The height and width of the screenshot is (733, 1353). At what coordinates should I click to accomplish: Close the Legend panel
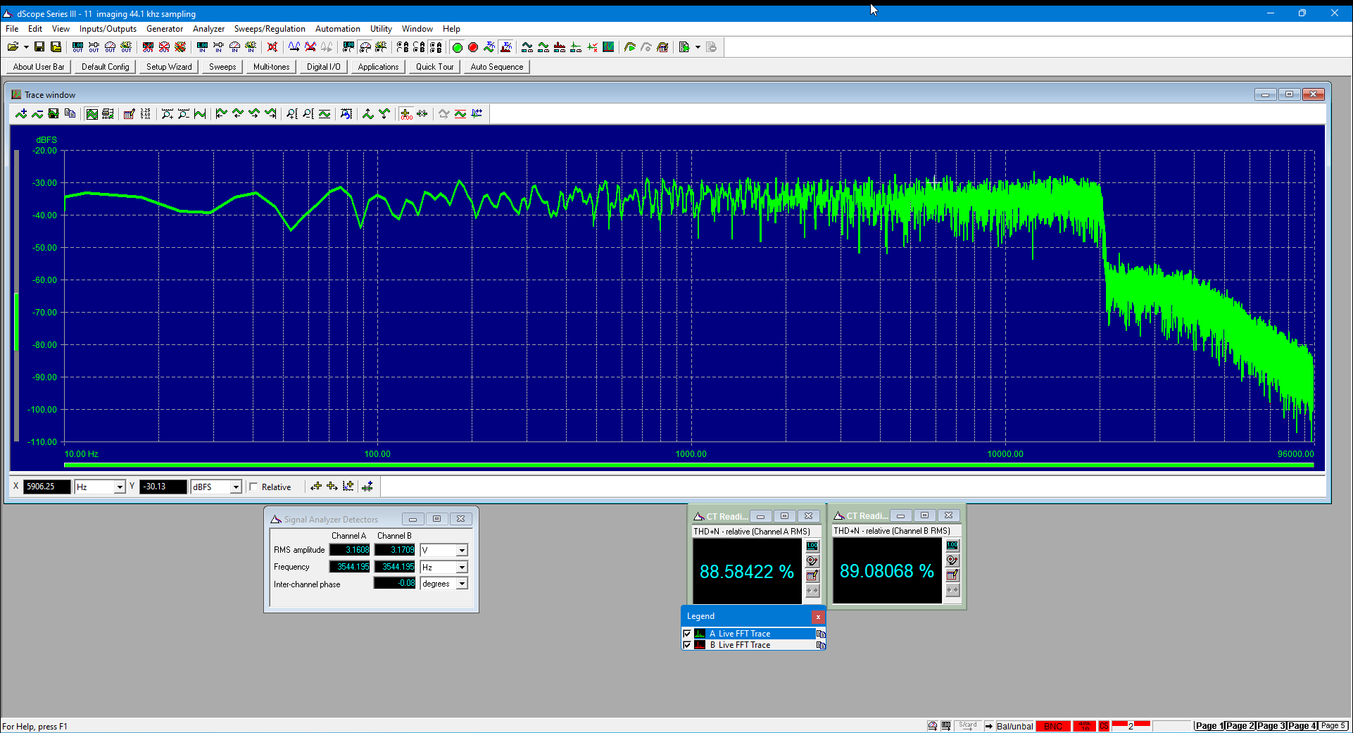[x=818, y=617]
